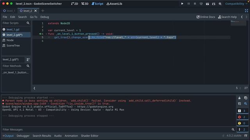The height and width of the screenshot is (140, 250).
Task: Open the Shader Editor panel
Action: tap(89, 136)
